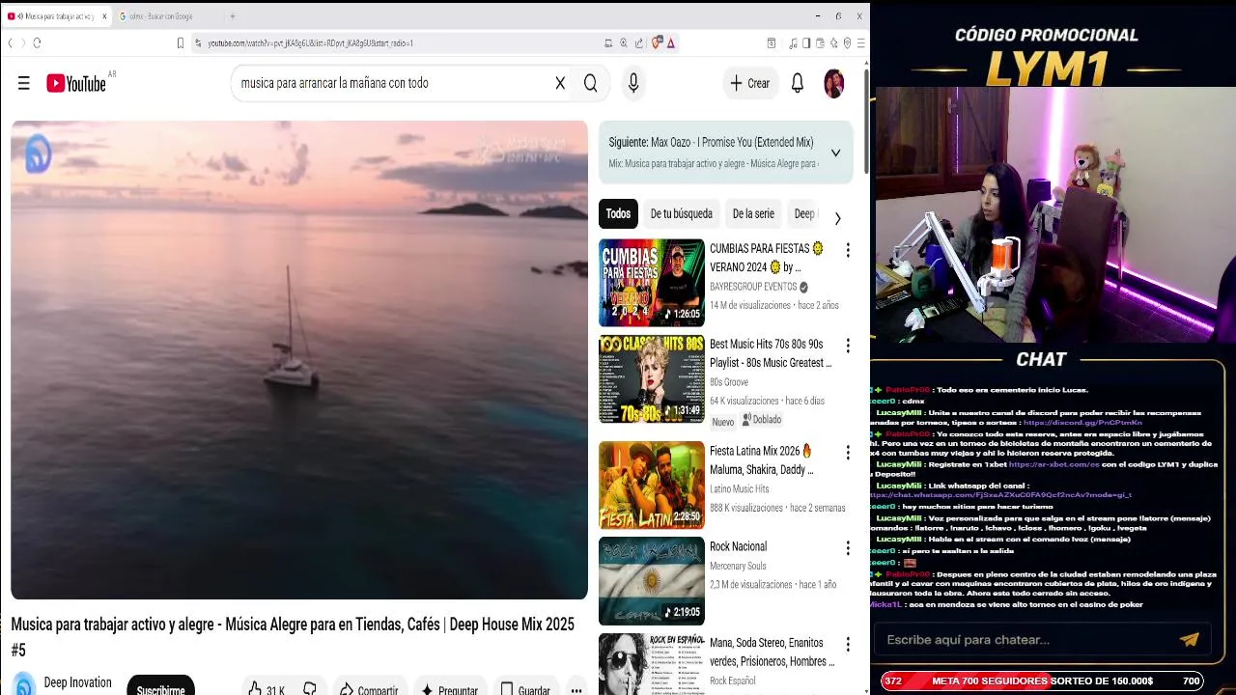Select the De tu búsqueda chip

click(x=681, y=213)
